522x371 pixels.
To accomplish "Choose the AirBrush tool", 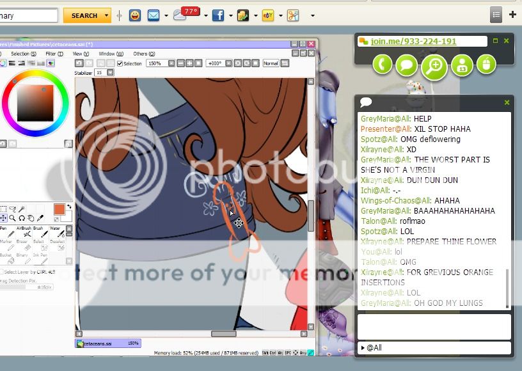I will tap(27, 233).
